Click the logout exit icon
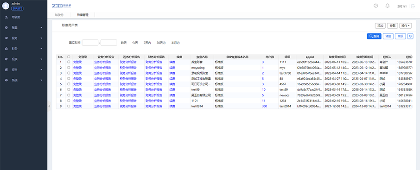This screenshot has width=420, height=170. [x=413, y=6]
